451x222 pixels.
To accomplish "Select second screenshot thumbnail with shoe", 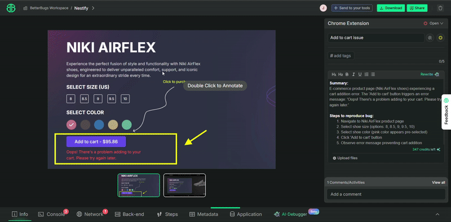I will [x=185, y=185].
